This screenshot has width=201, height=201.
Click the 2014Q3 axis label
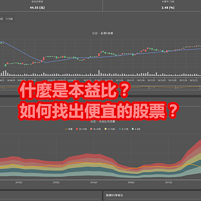(94, 182)
